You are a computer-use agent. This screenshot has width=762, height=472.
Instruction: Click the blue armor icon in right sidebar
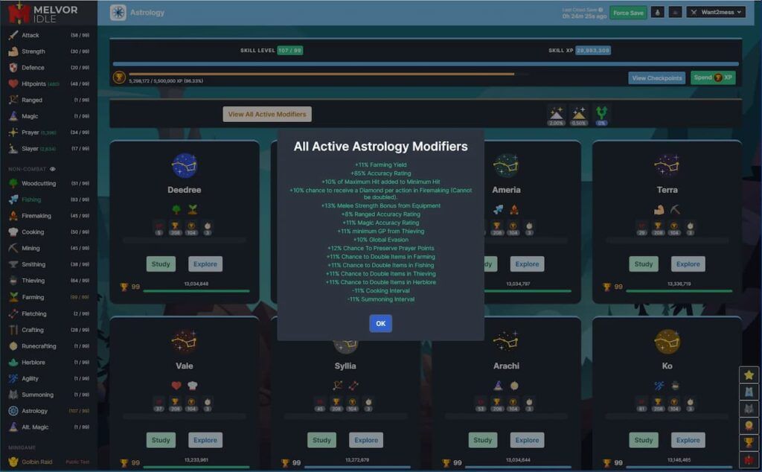pos(749,392)
